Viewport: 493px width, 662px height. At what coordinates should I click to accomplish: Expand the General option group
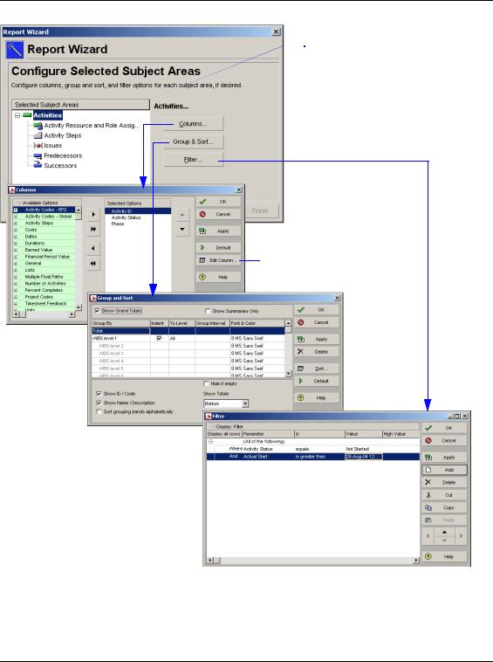(x=16, y=264)
